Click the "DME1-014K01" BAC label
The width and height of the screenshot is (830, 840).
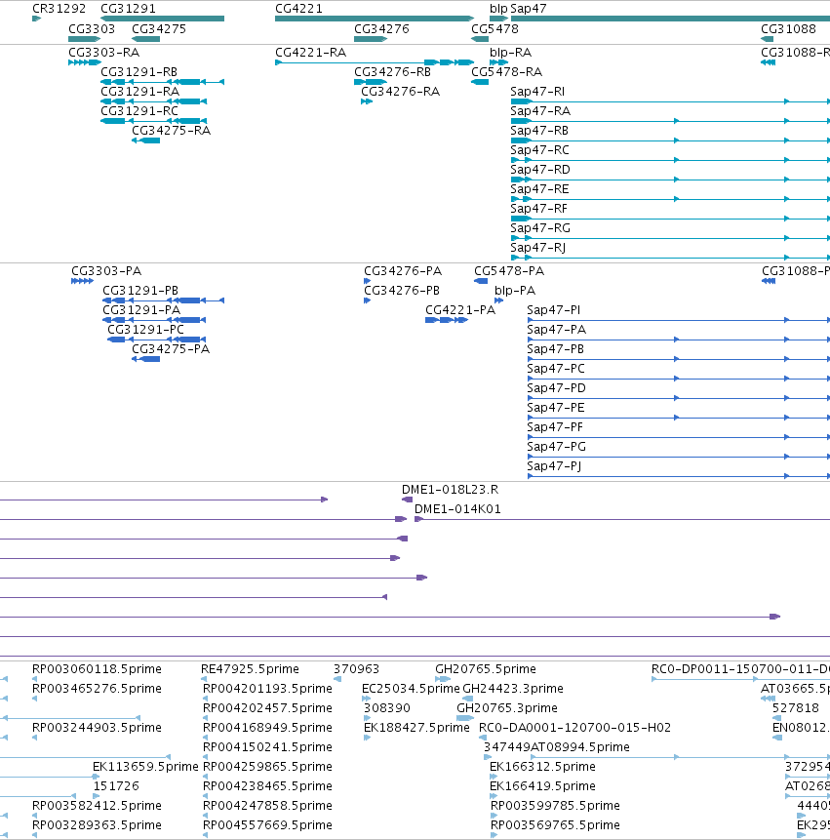pyautogui.click(x=457, y=509)
